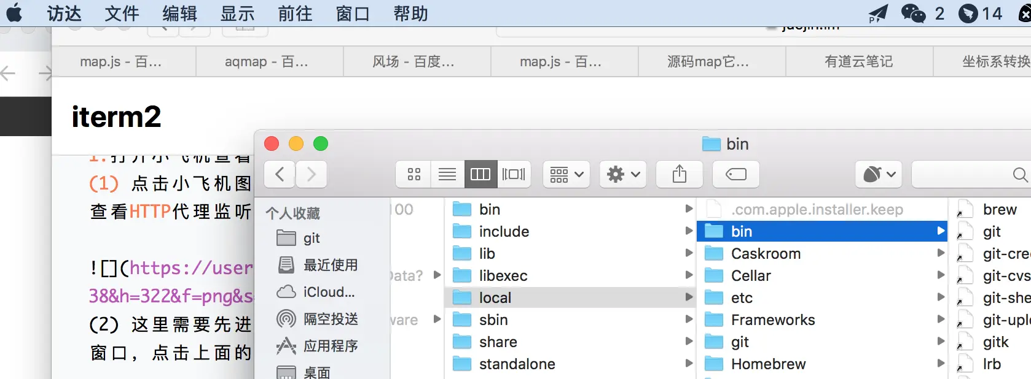
Task: Select the include folder
Action: pos(570,231)
